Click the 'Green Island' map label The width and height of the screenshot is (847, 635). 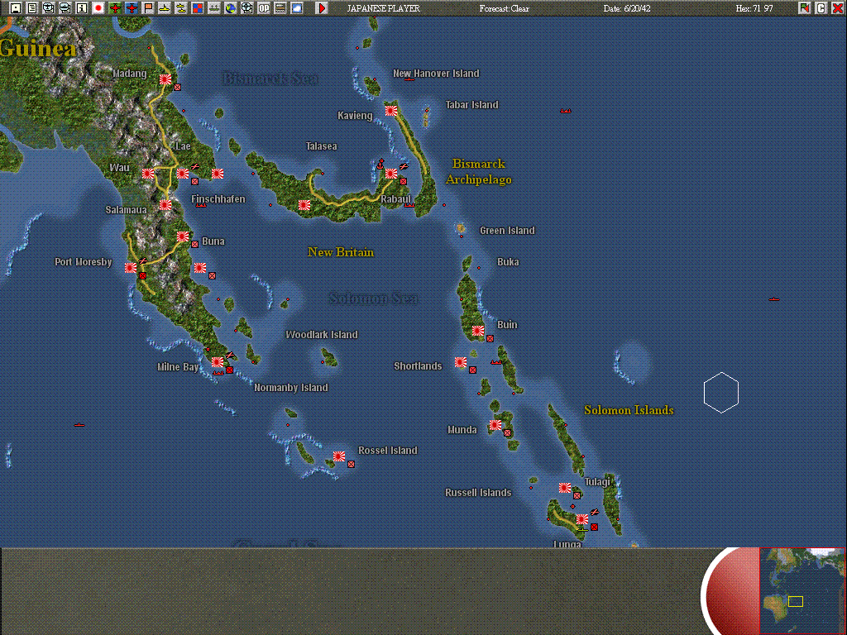(507, 231)
